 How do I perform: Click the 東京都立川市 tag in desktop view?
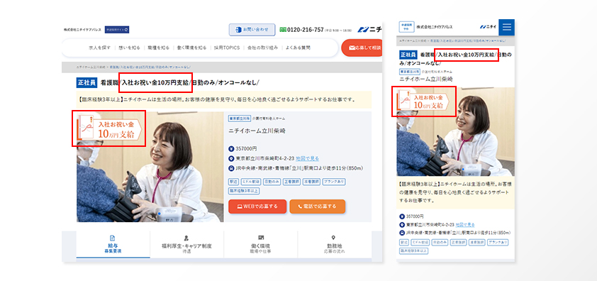click(x=240, y=119)
